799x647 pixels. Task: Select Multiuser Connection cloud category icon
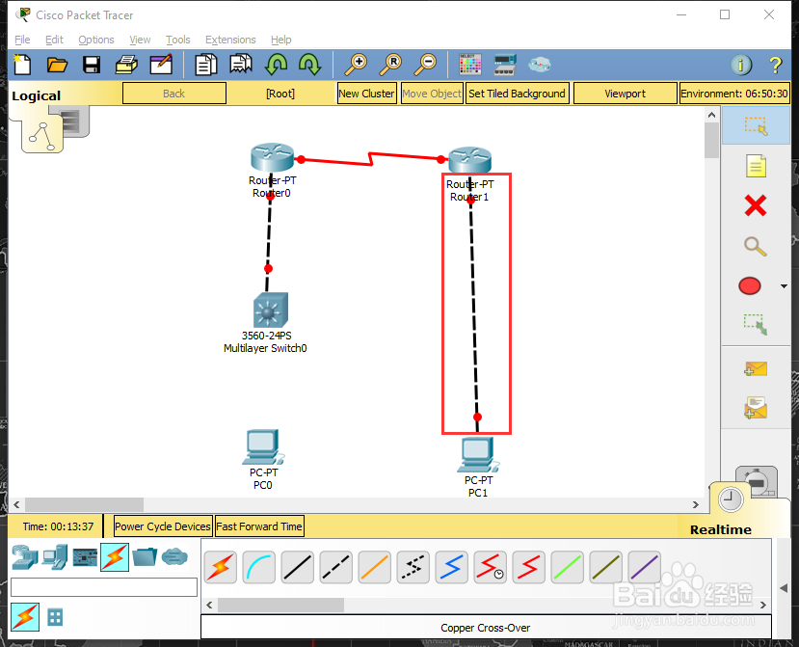[174, 556]
